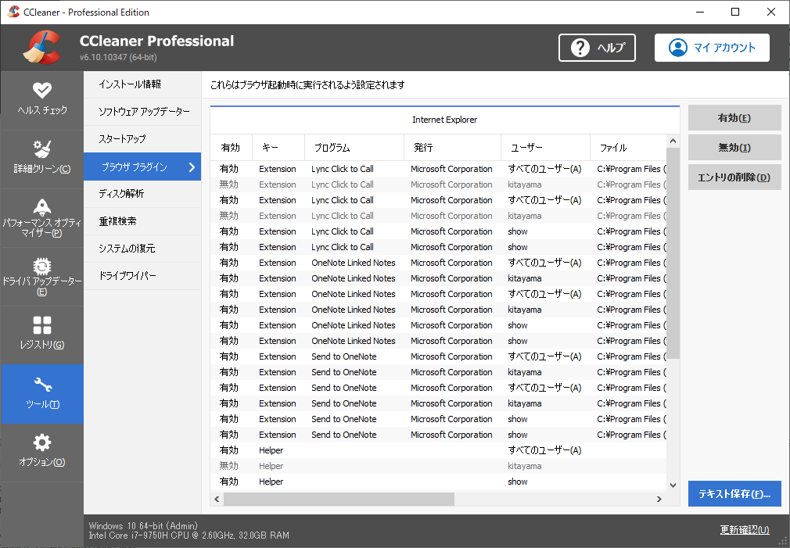Click テキスト保存(F)... button

[734, 493]
